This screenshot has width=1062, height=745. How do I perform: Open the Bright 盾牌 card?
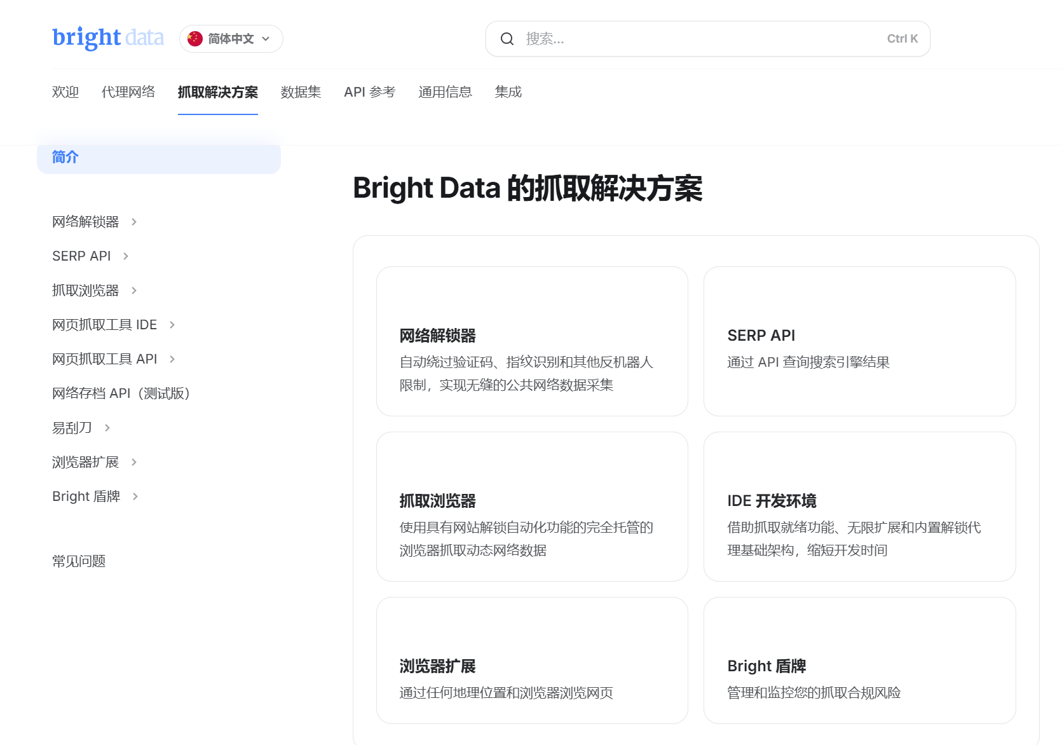tap(860, 660)
